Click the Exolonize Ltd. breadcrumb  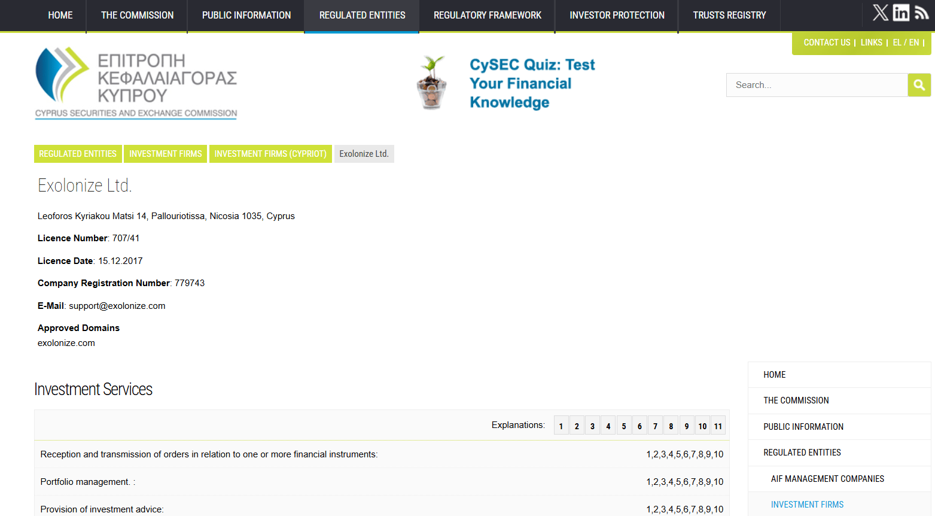(364, 154)
